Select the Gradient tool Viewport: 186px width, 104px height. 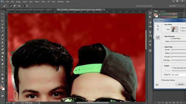pyautogui.click(x=2, y=53)
